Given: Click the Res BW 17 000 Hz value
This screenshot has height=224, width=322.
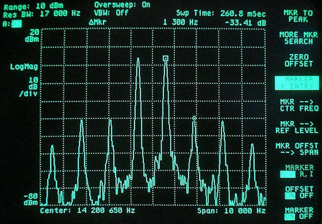Looking at the screenshot, I should pos(42,14).
